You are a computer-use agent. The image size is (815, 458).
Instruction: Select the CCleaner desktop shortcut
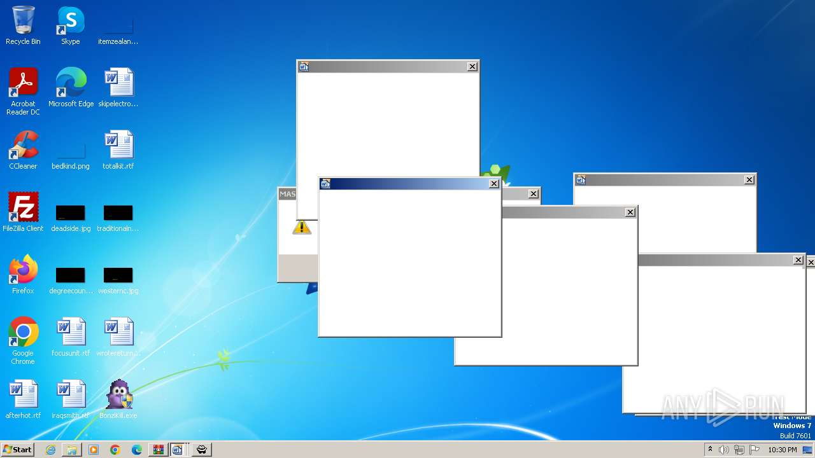click(x=23, y=150)
